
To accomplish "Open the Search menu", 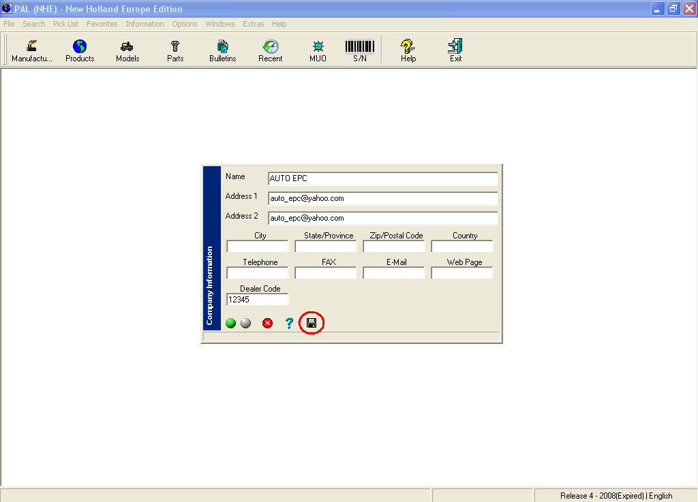I will pos(34,24).
